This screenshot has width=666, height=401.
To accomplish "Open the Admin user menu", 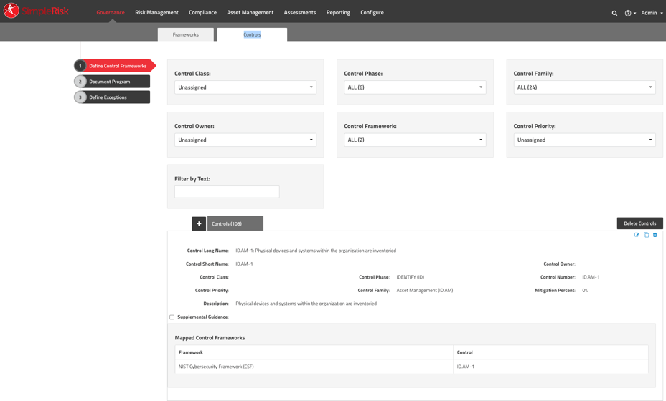I will (x=651, y=13).
